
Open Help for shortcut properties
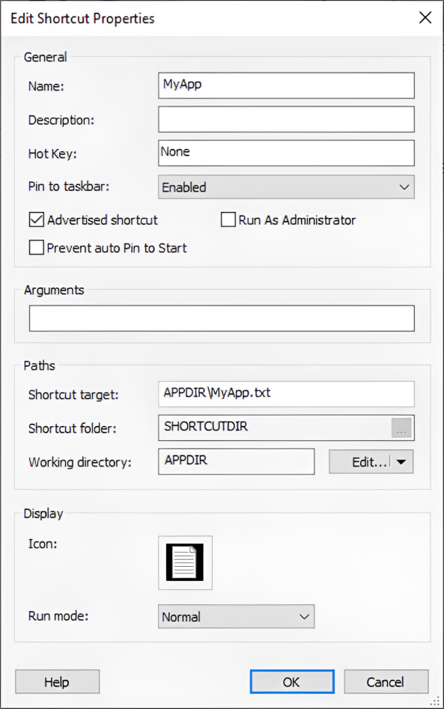coord(58,682)
